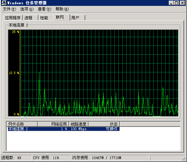Viewport: 187px width, 162px height.
Task: Open the 帮助(H) menu
Action: pyautogui.click(x=62, y=9)
